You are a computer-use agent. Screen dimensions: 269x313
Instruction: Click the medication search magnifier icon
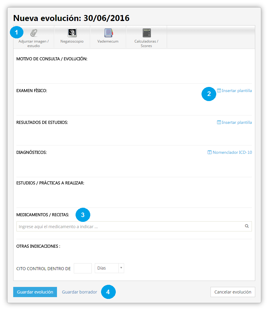click(247, 226)
